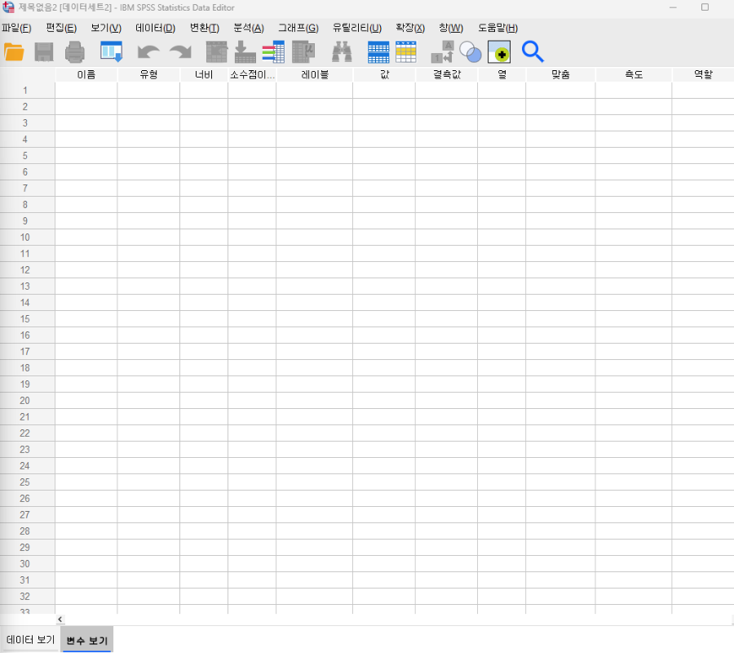The image size is (734, 653).
Task: Open the Variables list icon
Action: click(x=273, y=52)
